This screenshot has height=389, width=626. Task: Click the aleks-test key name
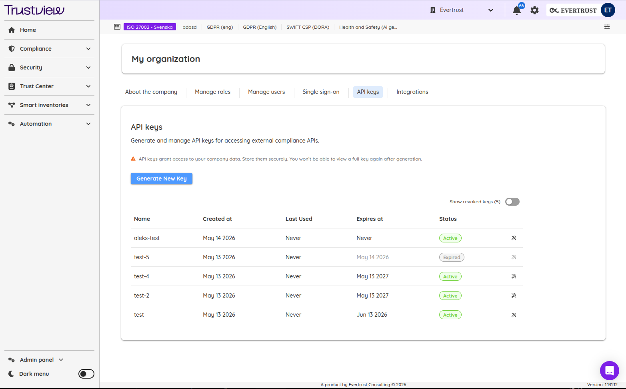tap(147, 238)
